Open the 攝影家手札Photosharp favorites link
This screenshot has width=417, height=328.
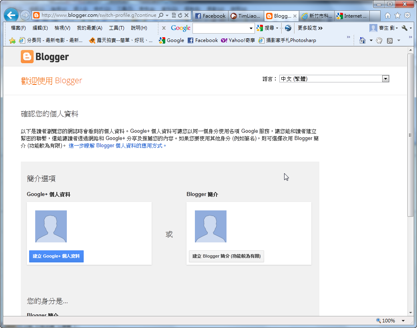pos(287,40)
